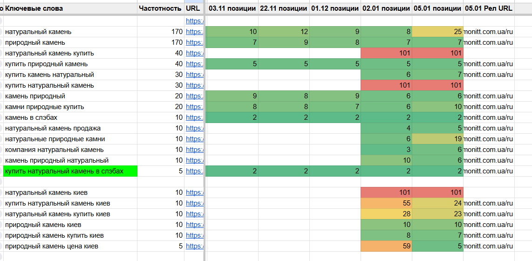Click URL link for 'природный камень цена киев'

coord(194,246)
